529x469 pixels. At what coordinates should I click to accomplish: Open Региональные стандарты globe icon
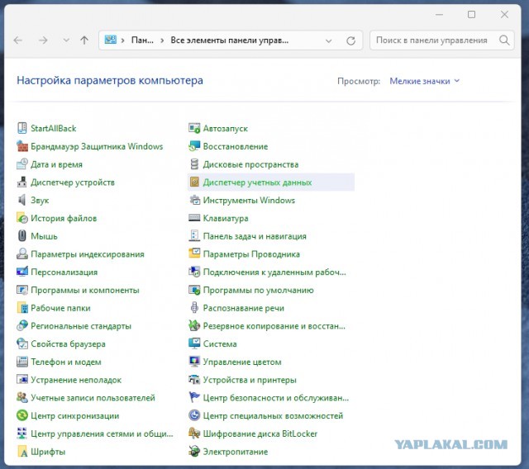pos(22,325)
